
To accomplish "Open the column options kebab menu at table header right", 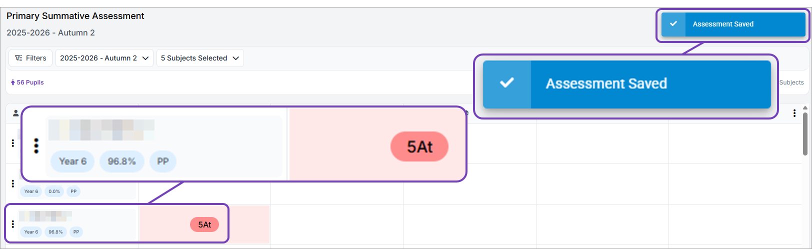I will [794, 113].
